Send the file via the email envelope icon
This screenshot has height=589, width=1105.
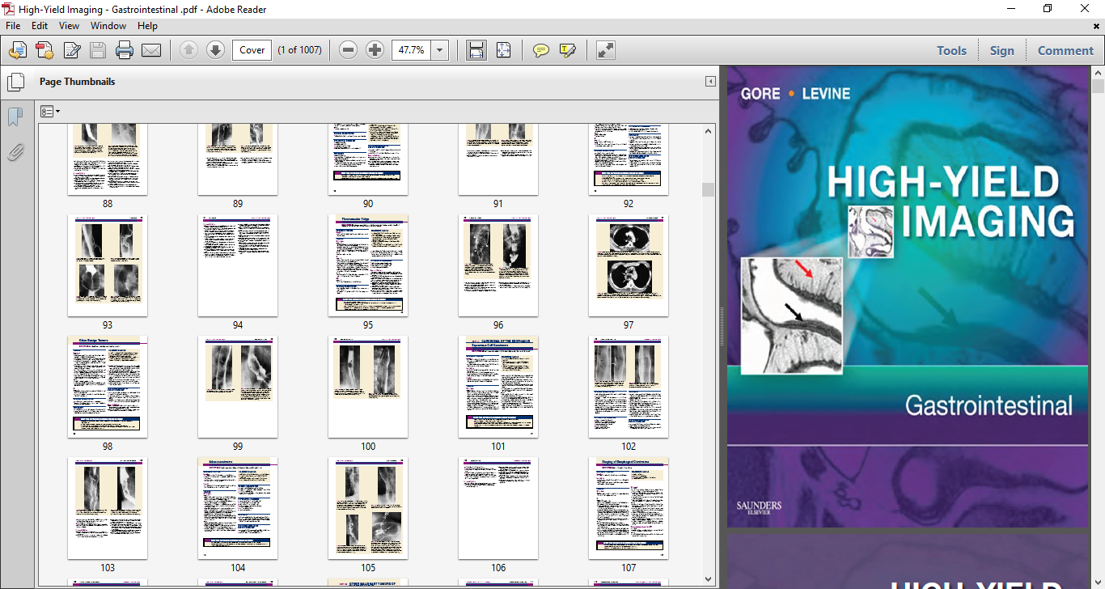(151, 50)
